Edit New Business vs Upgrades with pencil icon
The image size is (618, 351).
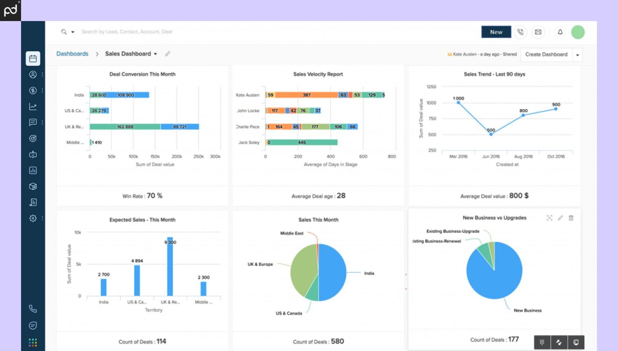560,217
